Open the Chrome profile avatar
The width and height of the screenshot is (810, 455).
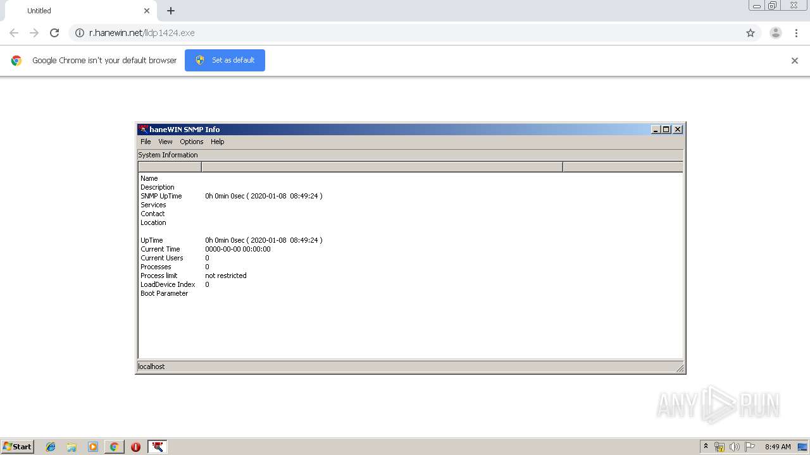click(x=776, y=33)
